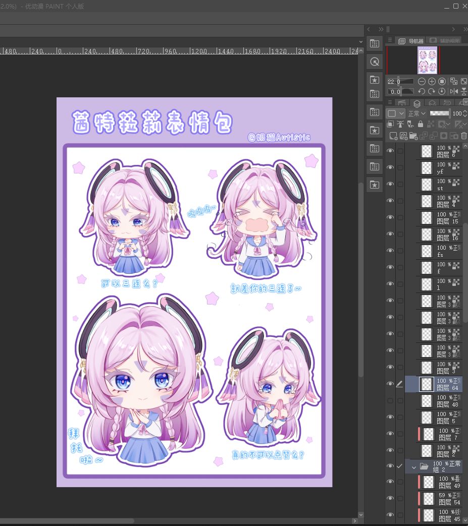Show the hidden 图层 48 layer

point(390,400)
